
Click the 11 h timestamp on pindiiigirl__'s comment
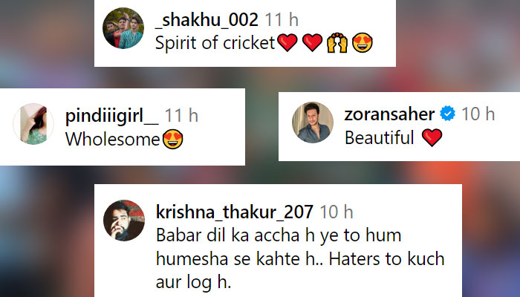181,115
